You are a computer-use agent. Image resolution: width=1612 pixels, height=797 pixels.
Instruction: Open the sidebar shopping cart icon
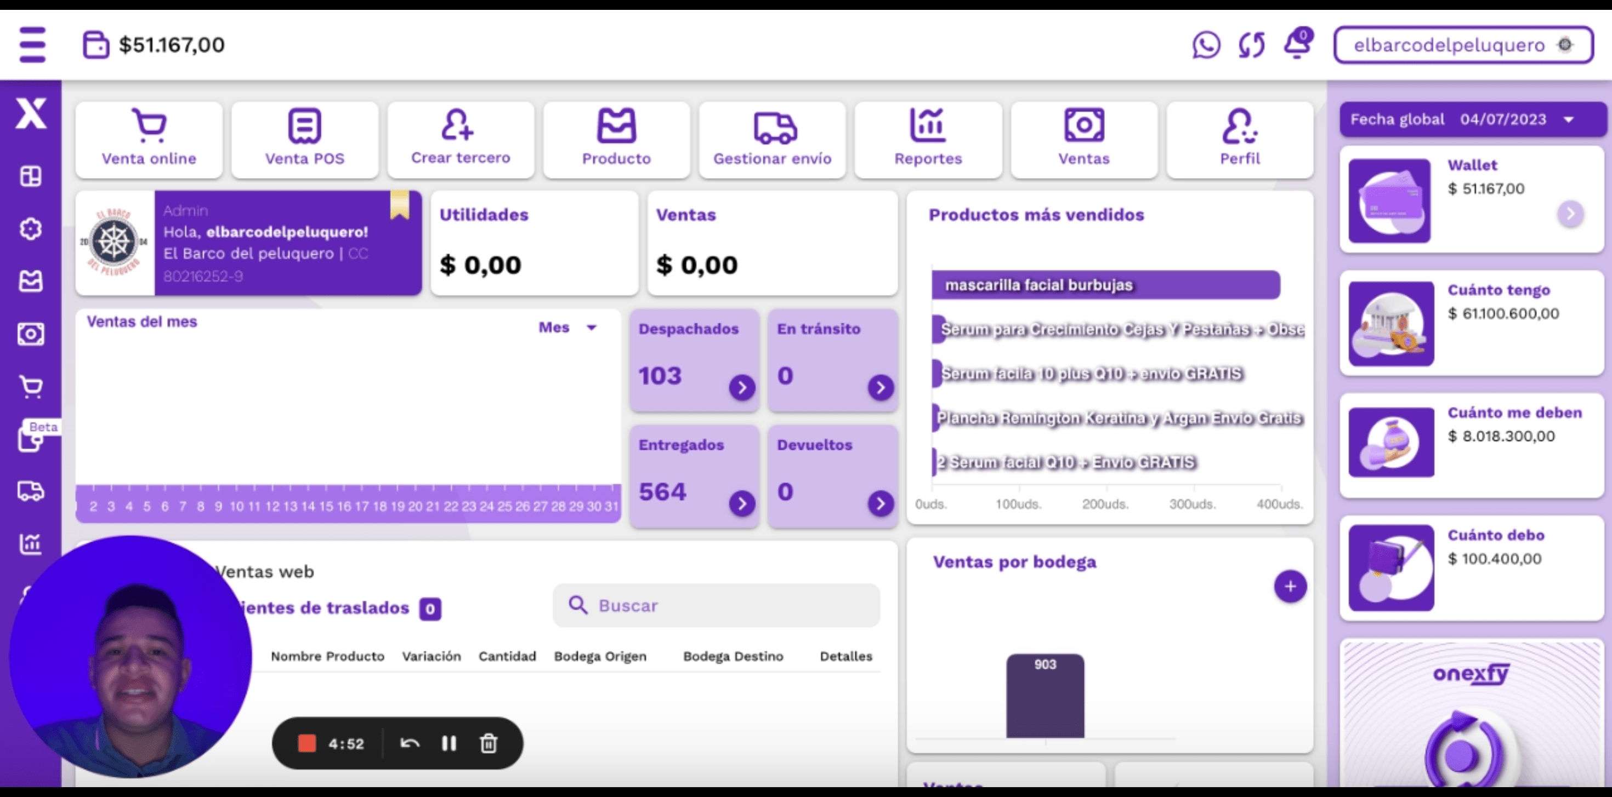pyautogui.click(x=31, y=386)
